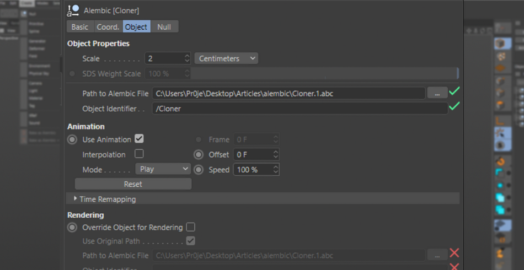Open the Mode dropdown showing Play
524x270 pixels.
pyautogui.click(x=163, y=169)
